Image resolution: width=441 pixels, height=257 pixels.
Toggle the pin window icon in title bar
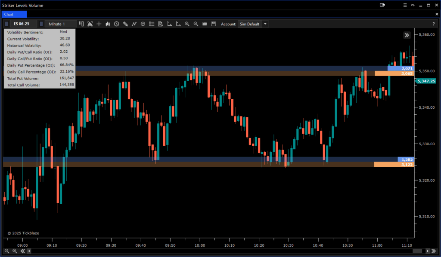pyautogui.click(x=413, y=5)
